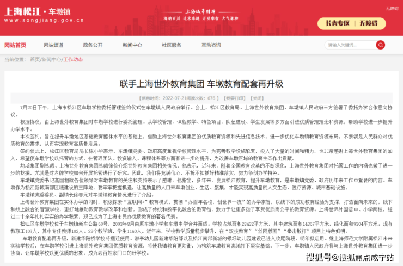Click the small 无障碍 link at top right
Image resolution: width=403 pixels, height=266 pixels.
coord(392,9)
